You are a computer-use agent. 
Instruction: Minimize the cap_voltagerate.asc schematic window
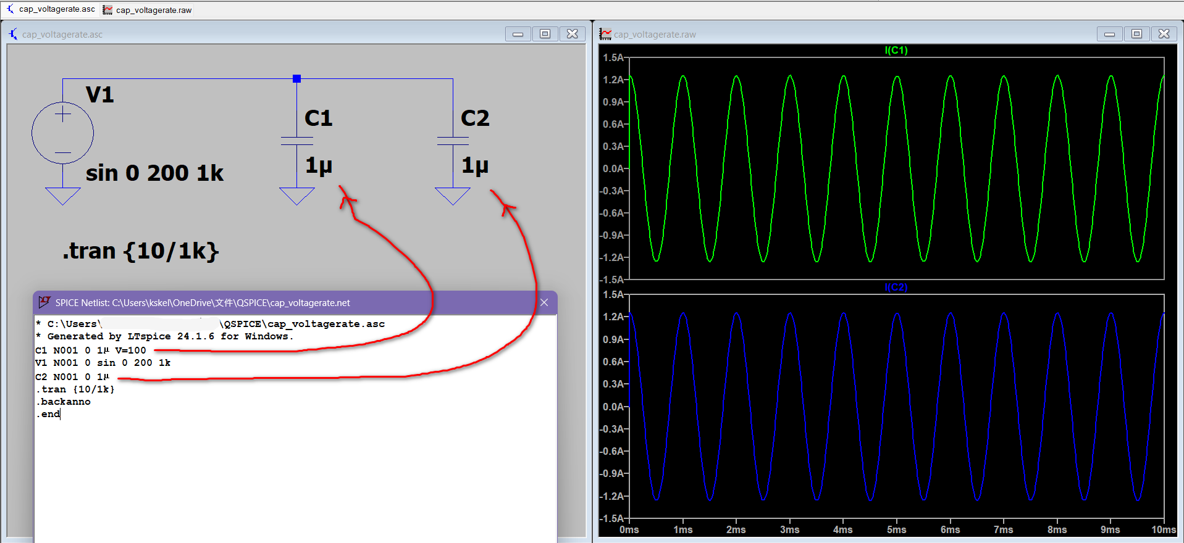(x=518, y=34)
